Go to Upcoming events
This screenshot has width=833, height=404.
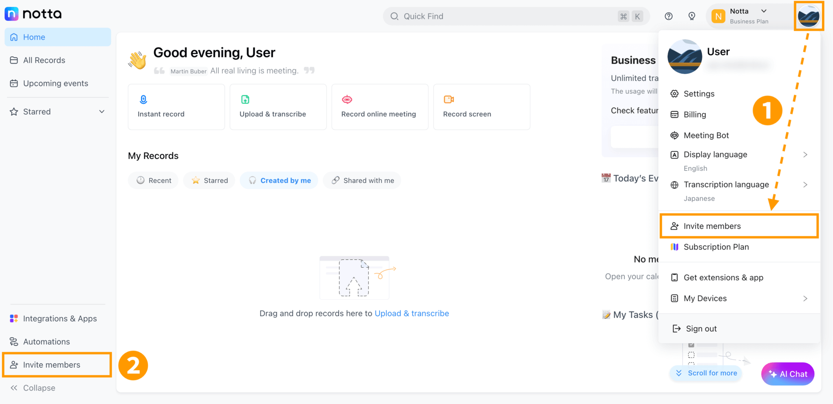(57, 83)
